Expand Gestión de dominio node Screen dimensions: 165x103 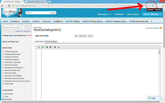point(3,65)
